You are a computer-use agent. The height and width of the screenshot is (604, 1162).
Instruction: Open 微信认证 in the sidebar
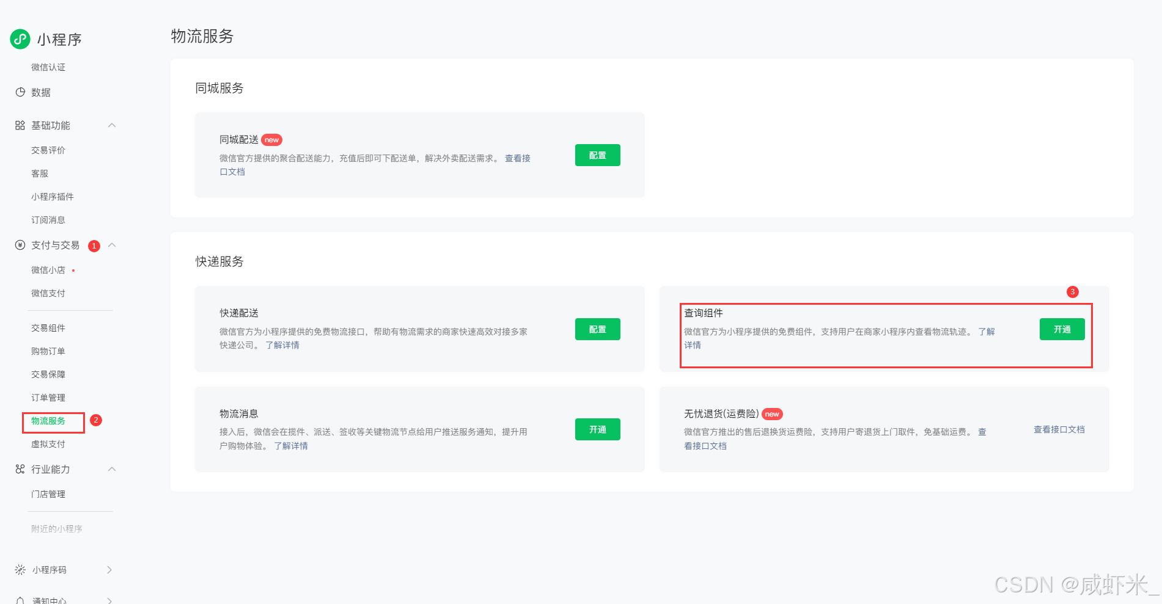(48, 67)
